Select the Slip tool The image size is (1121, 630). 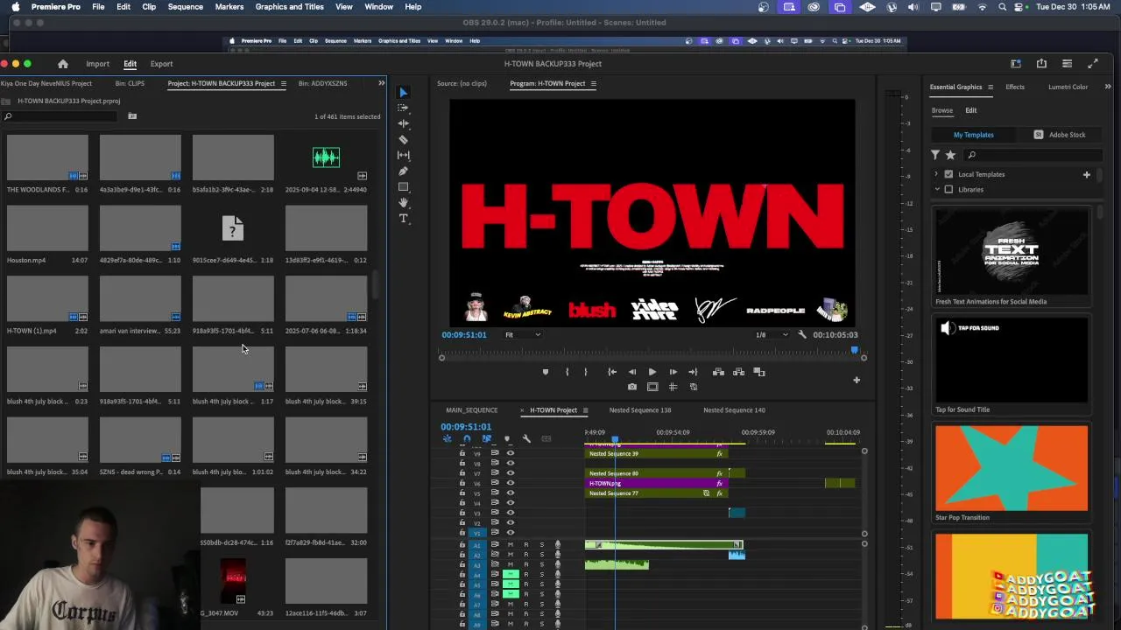click(403, 156)
